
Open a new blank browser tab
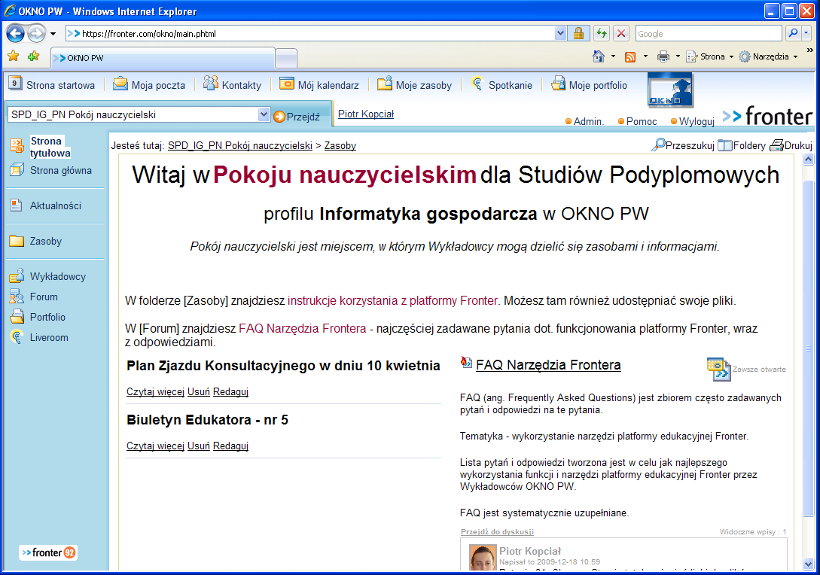[x=286, y=58]
